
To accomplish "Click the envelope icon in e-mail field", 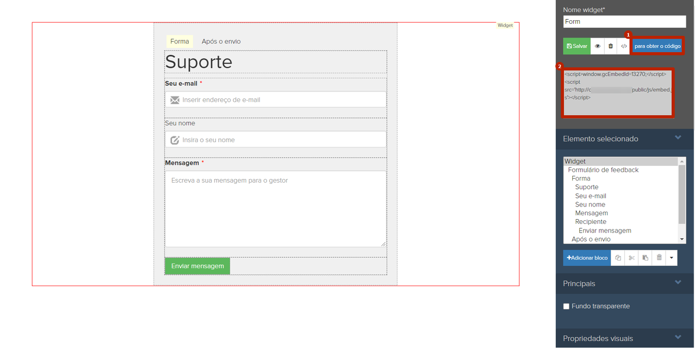I will coord(174,100).
